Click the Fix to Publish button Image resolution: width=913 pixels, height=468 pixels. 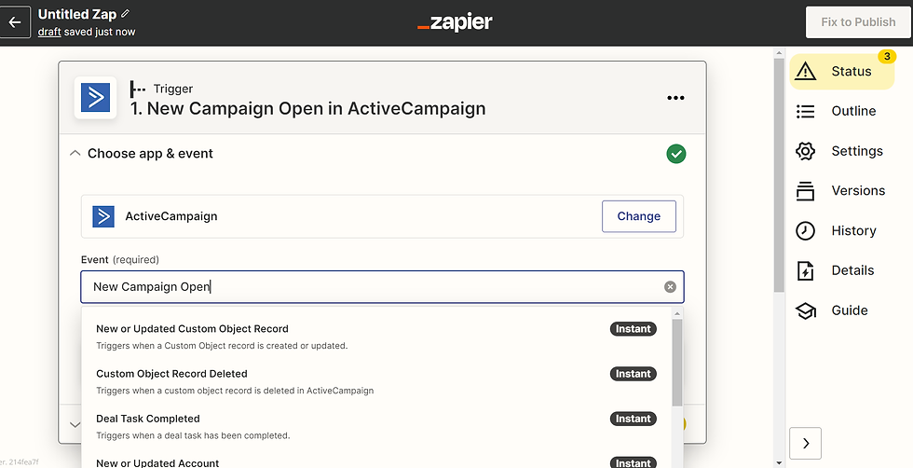click(858, 22)
